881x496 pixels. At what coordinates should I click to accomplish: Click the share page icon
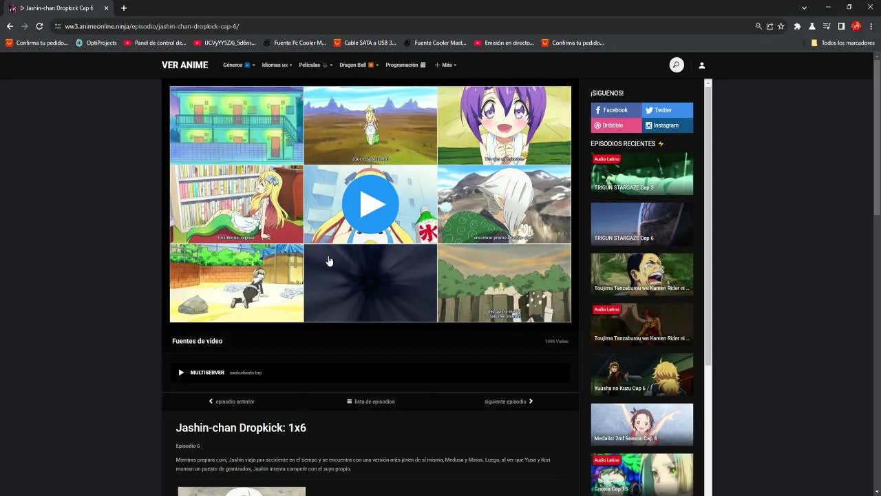click(x=769, y=26)
